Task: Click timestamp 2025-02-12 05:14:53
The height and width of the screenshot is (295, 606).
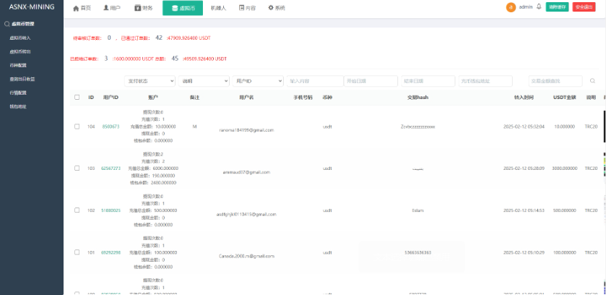Action: pos(524,210)
